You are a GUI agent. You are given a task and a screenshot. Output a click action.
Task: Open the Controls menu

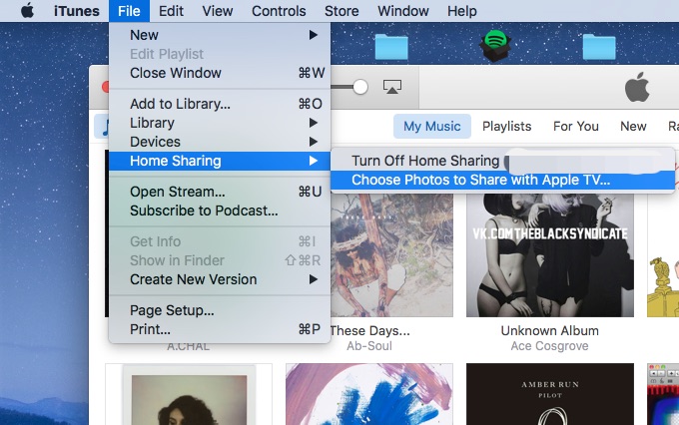pos(279,11)
